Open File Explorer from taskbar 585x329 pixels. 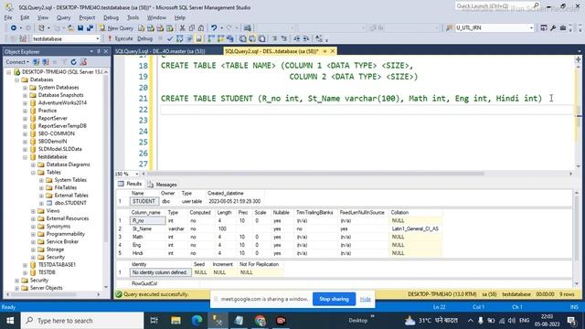(175, 321)
